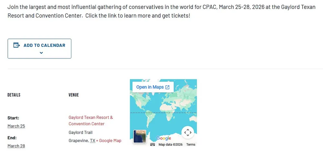Click the VENUE heading
The height and width of the screenshot is (154, 323).
74,95
